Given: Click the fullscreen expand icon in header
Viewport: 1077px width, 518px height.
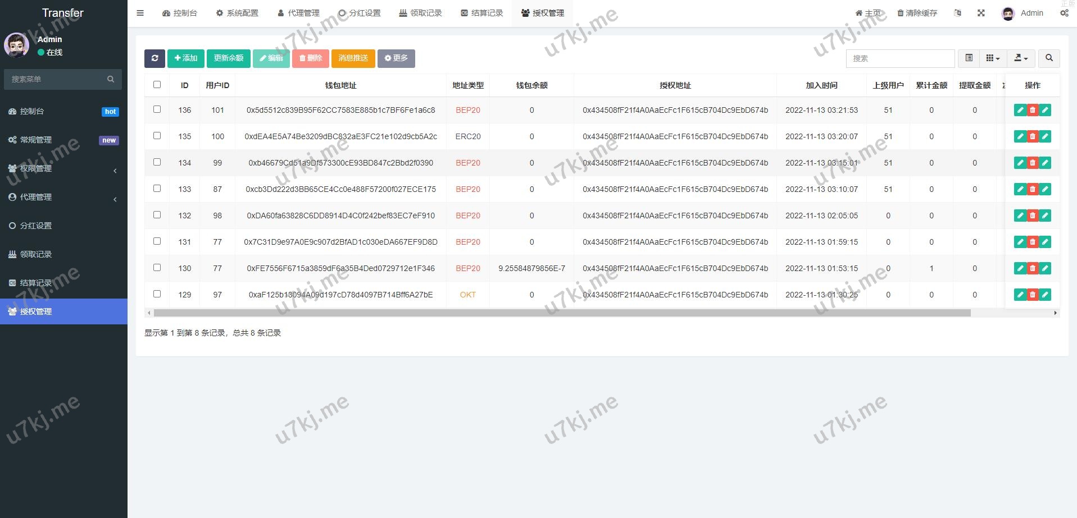Looking at the screenshot, I should coord(981,13).
